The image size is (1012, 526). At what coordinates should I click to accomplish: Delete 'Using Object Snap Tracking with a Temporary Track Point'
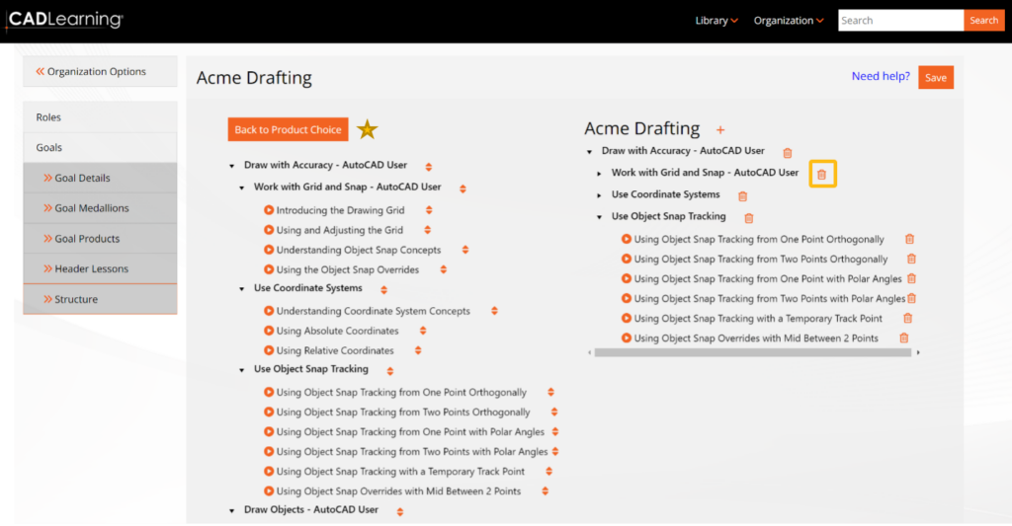pos(907,318)
